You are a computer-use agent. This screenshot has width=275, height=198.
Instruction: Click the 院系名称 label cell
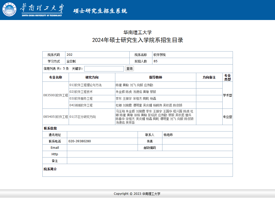point(141,55)
